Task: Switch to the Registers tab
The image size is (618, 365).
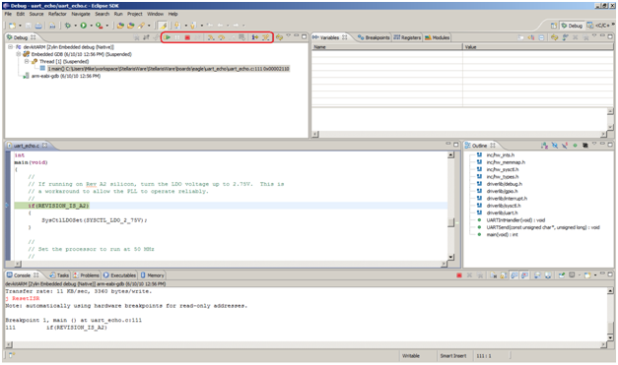Action: point(407,37)
